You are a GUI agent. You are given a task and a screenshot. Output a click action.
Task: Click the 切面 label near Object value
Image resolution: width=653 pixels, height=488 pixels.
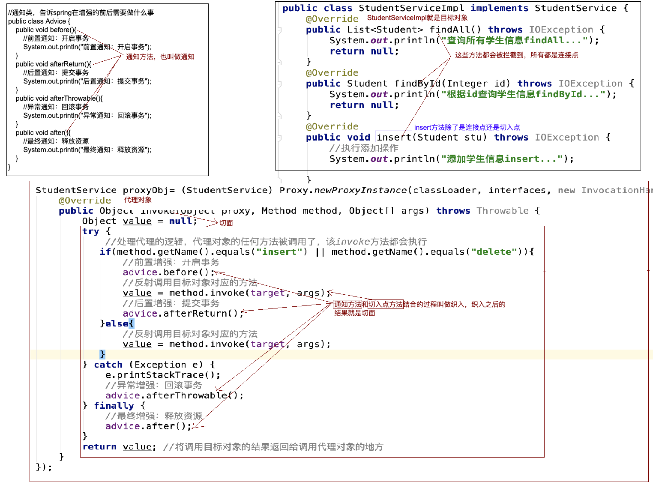(x=226, y=222)
